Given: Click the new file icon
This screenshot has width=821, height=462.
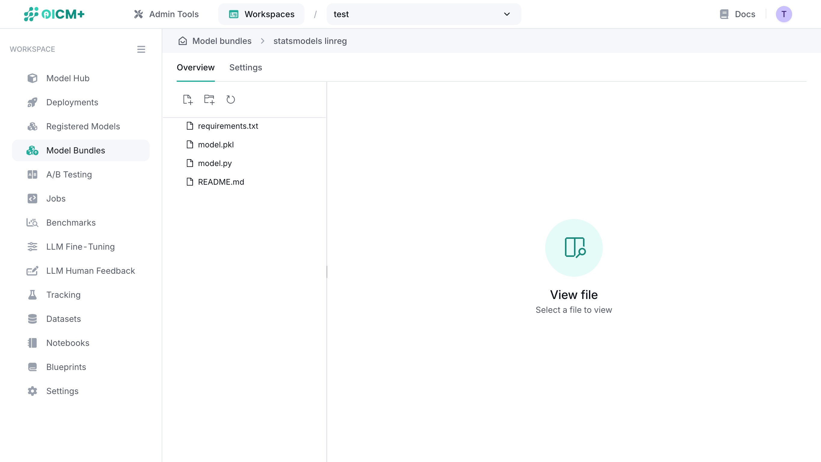Looking at the screenshot, I should point(188,100).
